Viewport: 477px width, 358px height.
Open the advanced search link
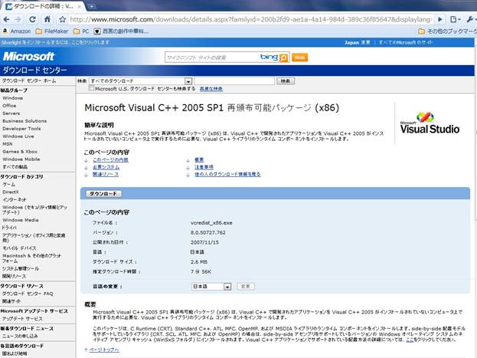tap(211, 89)
